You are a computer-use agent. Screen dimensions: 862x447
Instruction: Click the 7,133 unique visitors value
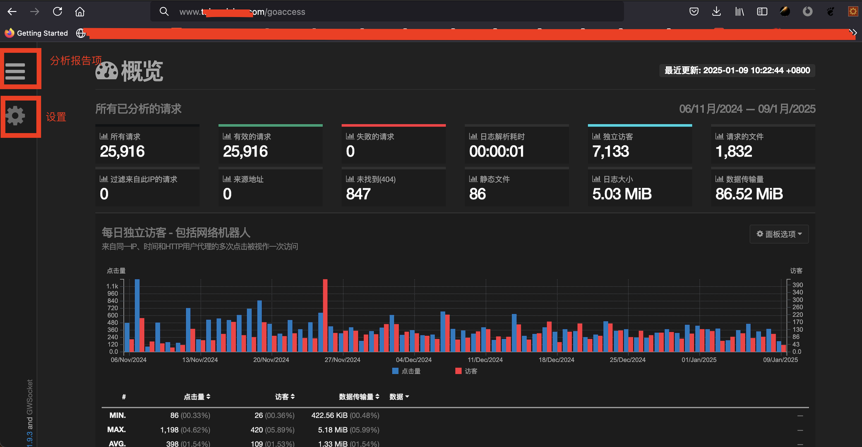tap(611, 151)
